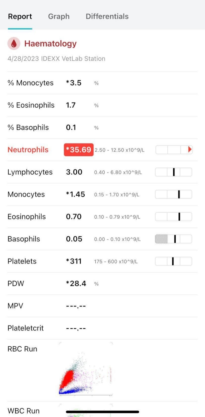
Task: Click the % Monocytes value *3.5
Action: tap(74, 83)
